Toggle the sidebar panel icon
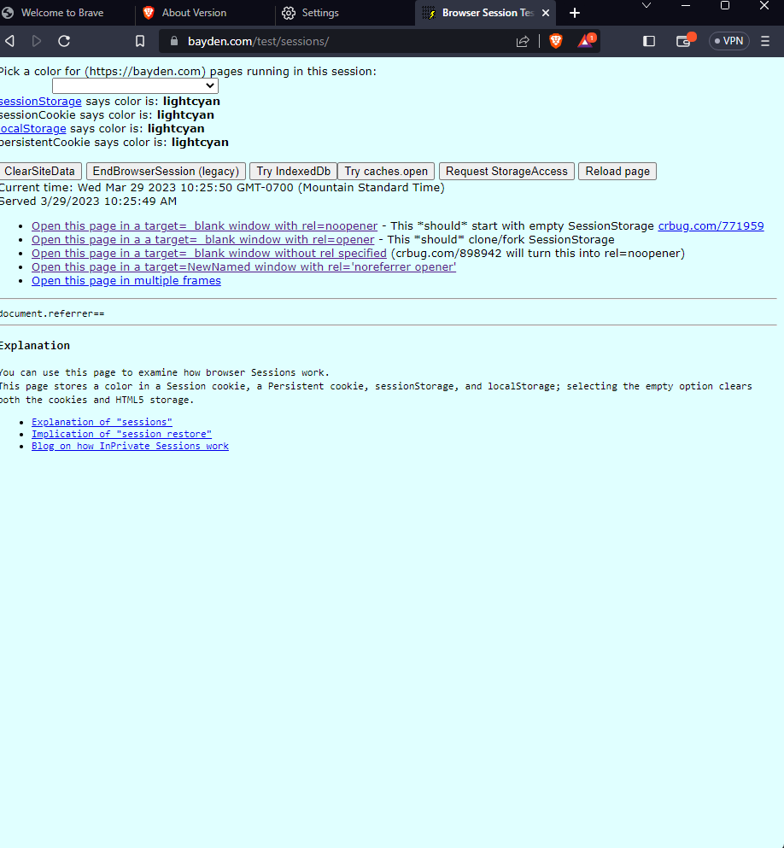 [648, 40]
